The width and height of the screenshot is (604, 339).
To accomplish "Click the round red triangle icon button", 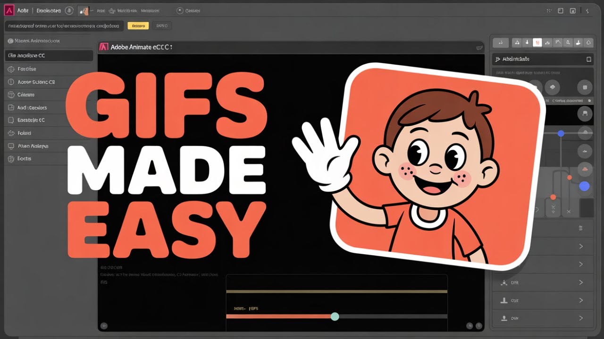I will pos(585,169).
